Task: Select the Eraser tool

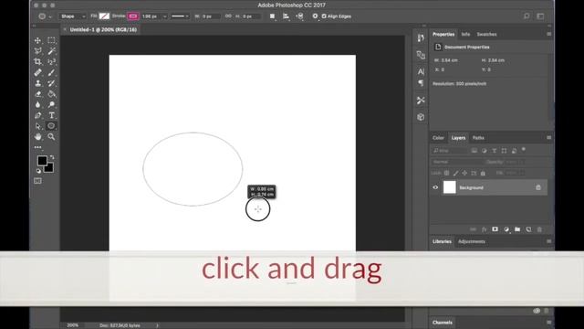Action: click(x=37, y=94)
